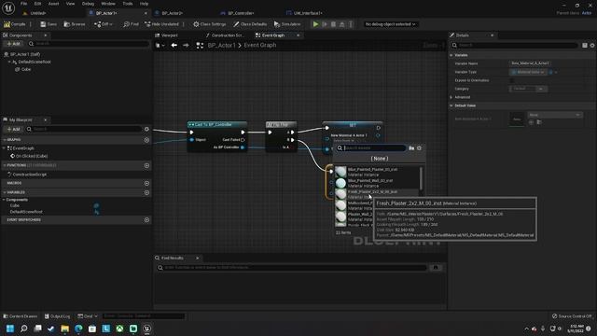Click the Eject button in play controls
This screenshot has width=597, height=336.
[342, 24]
